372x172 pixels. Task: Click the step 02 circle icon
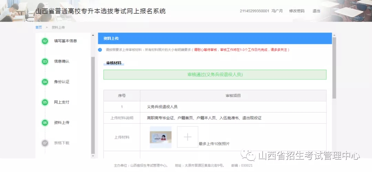(45, 41)
